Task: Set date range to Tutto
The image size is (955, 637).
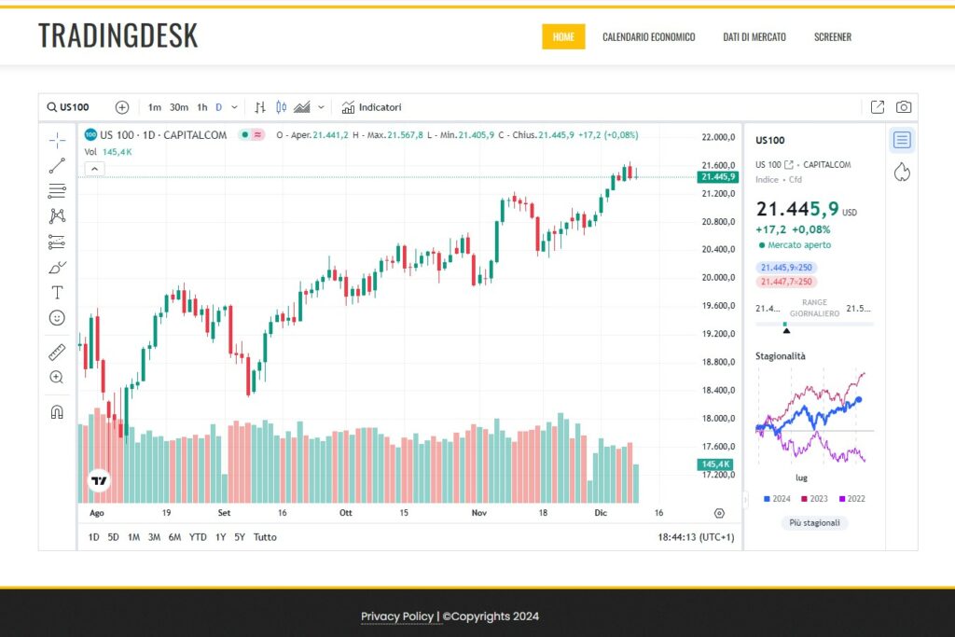Action: click(x=265, y=537)
